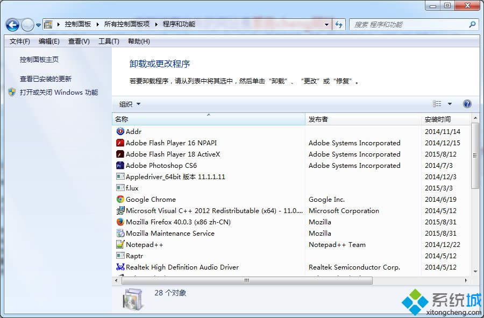
Task: Open the 工具(T) menu
Action: (x=108, y=41)
